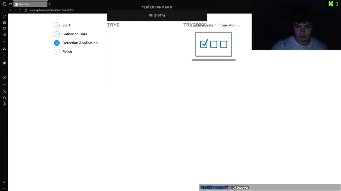Select step 3 blue circle

point(57,43)
